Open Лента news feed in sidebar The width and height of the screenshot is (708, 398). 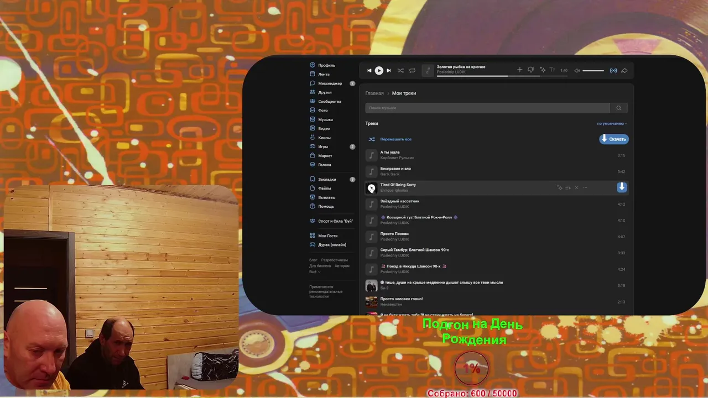320,74
